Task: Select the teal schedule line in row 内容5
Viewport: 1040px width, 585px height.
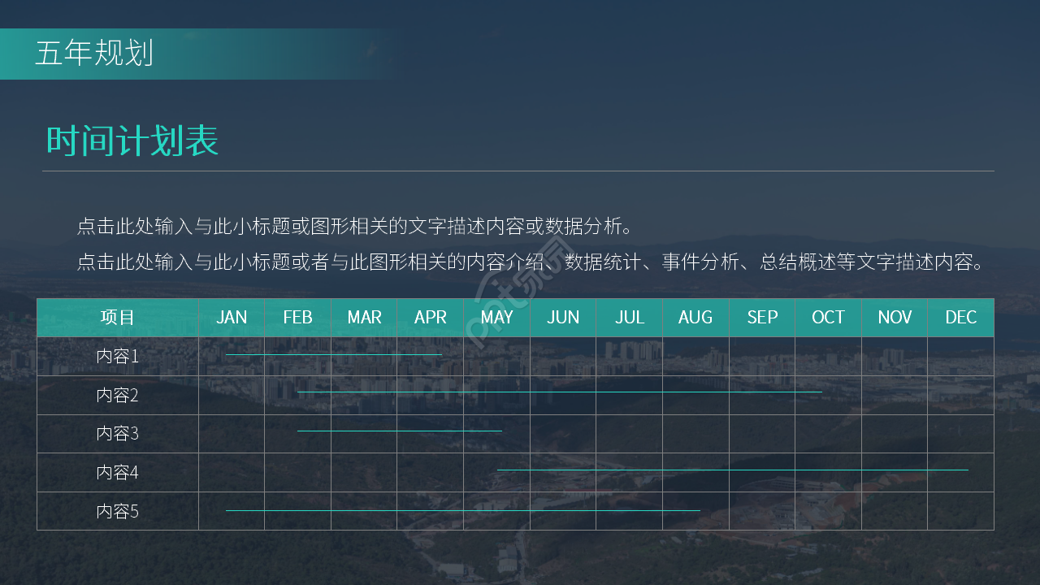Action: 463,510
